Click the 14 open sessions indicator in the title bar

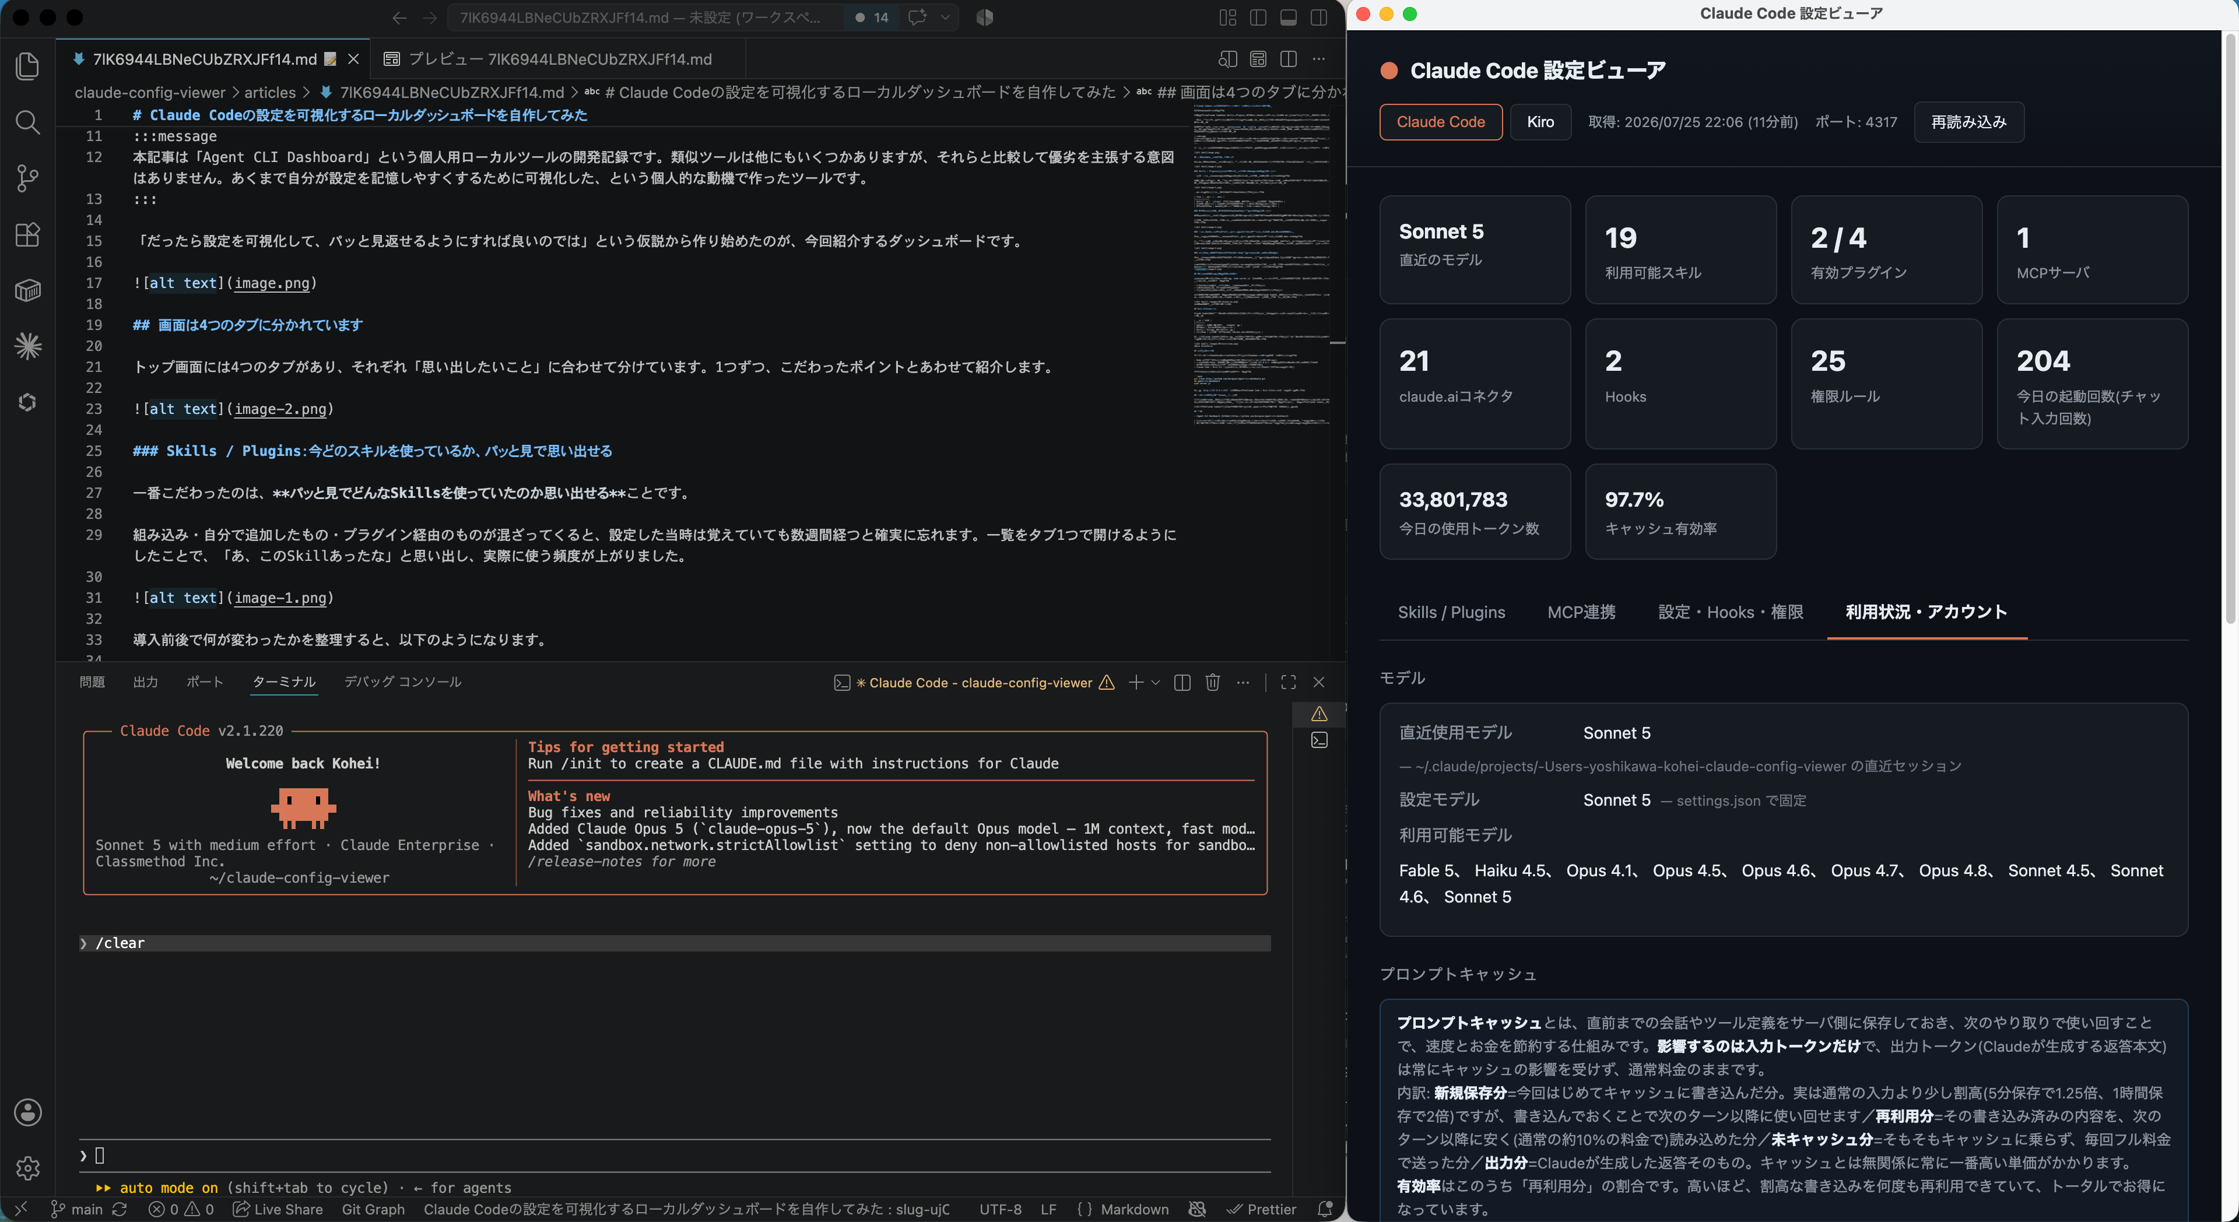coord(872,17)
